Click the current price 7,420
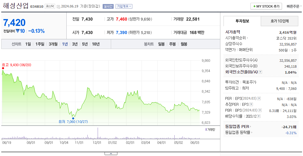Image resolution: width=303 pixels, height=156 pixels. click(x=14, y=23)
